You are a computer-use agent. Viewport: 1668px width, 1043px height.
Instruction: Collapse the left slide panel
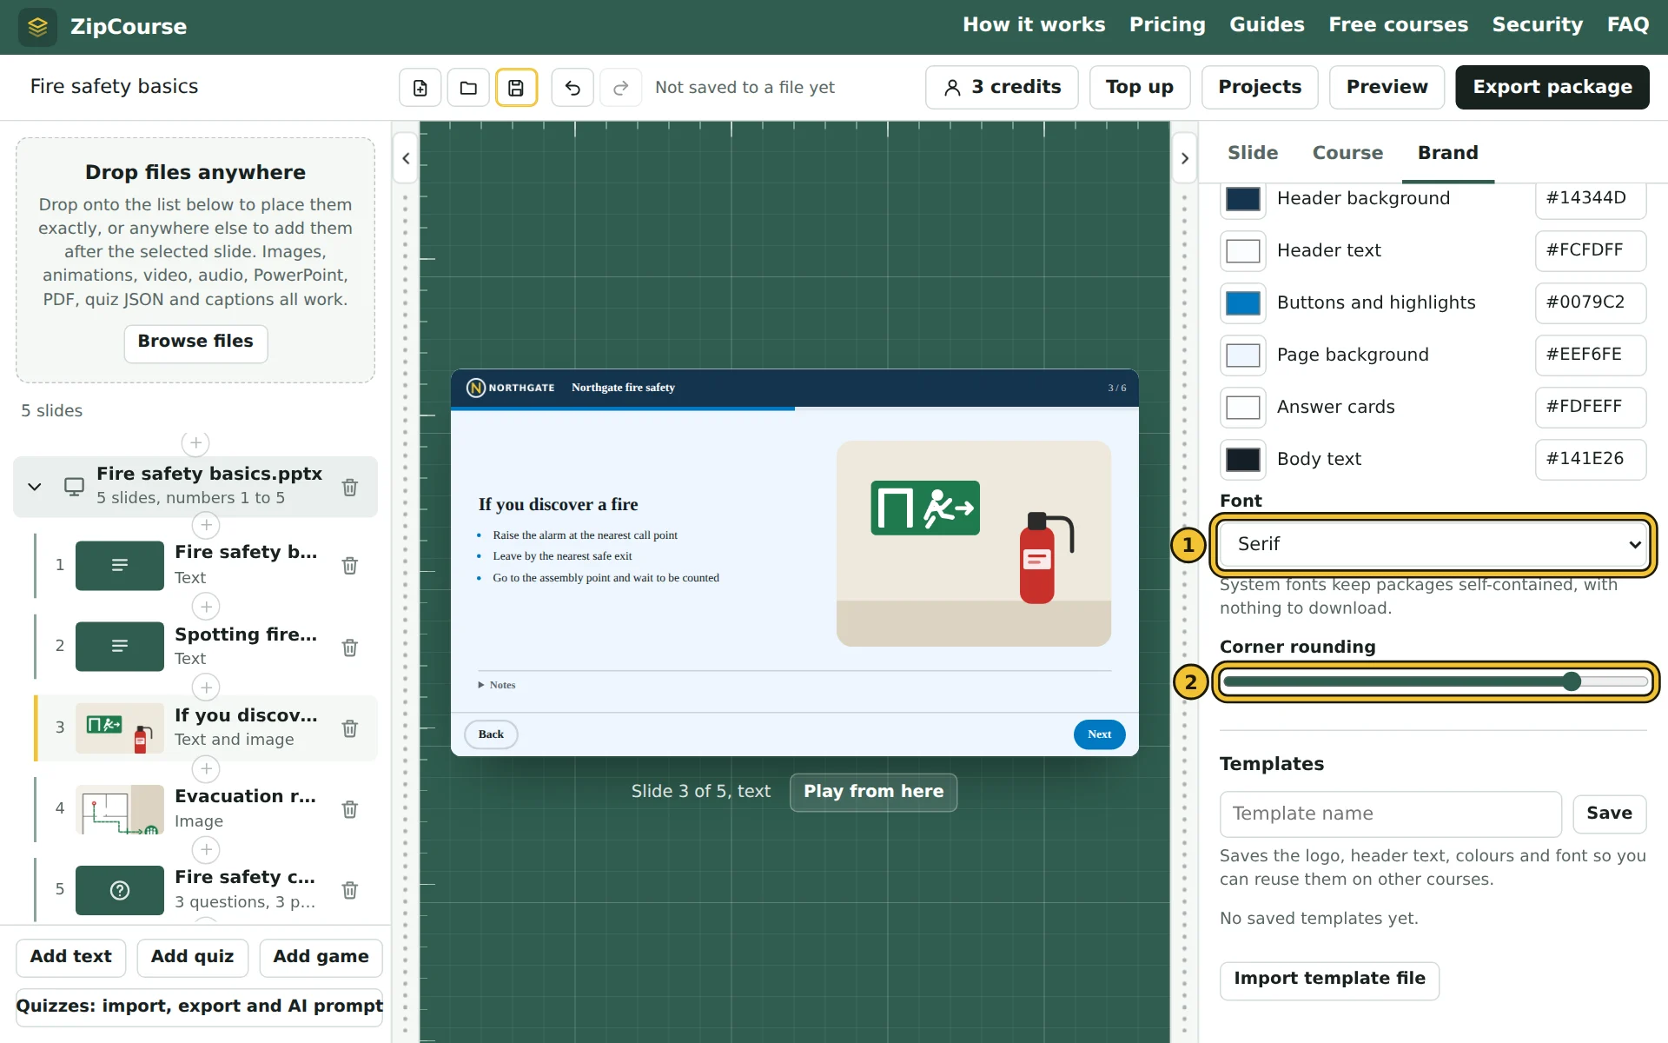406,158
